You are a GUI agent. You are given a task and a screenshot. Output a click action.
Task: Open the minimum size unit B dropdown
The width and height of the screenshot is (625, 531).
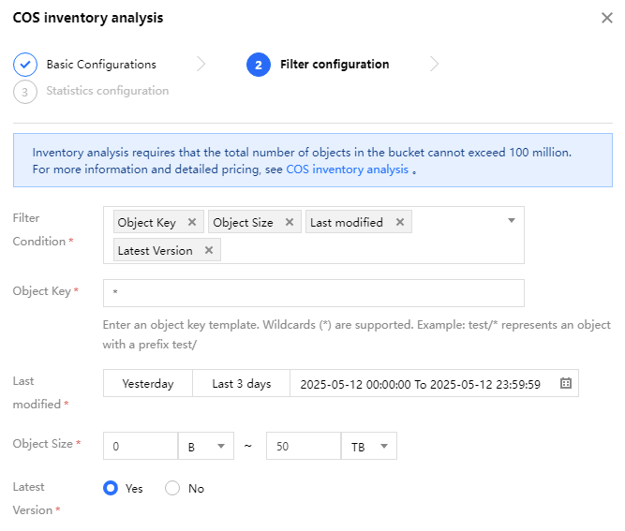[206, 447]
